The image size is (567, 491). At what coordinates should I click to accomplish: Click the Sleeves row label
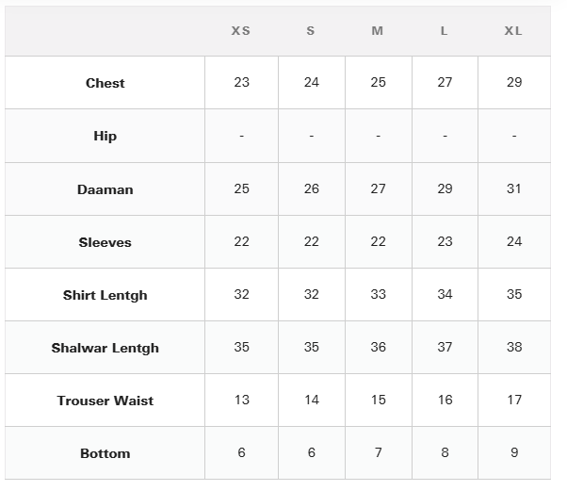coord(105,242)
